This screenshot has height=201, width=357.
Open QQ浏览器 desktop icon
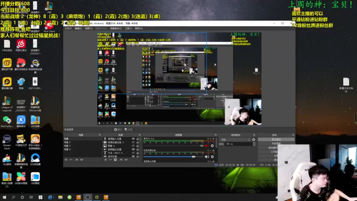point(35,159)
